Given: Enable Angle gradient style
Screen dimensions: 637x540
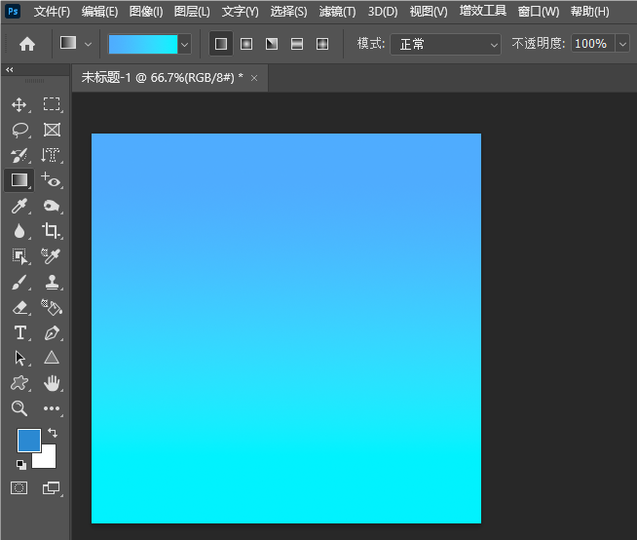Looking at the screenshot, I should click(x=272, y=44).
